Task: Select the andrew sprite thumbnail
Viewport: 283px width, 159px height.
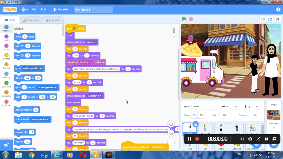Action: 237,129
